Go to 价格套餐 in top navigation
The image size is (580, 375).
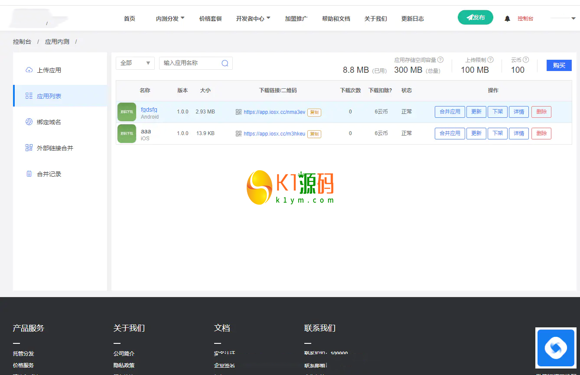(210, 19)
